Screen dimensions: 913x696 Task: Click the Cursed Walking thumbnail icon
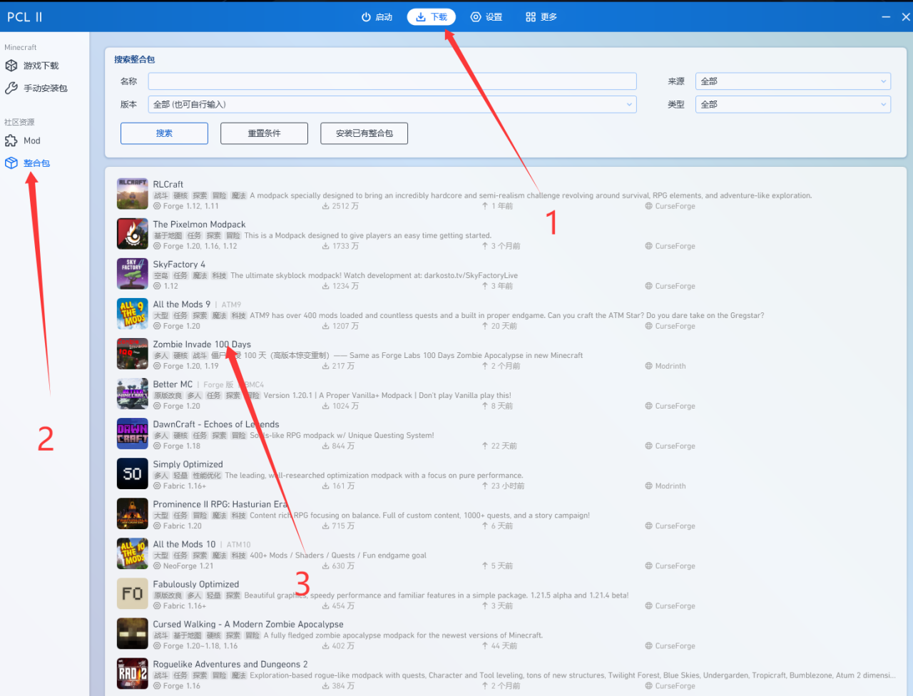coord(133,633)
